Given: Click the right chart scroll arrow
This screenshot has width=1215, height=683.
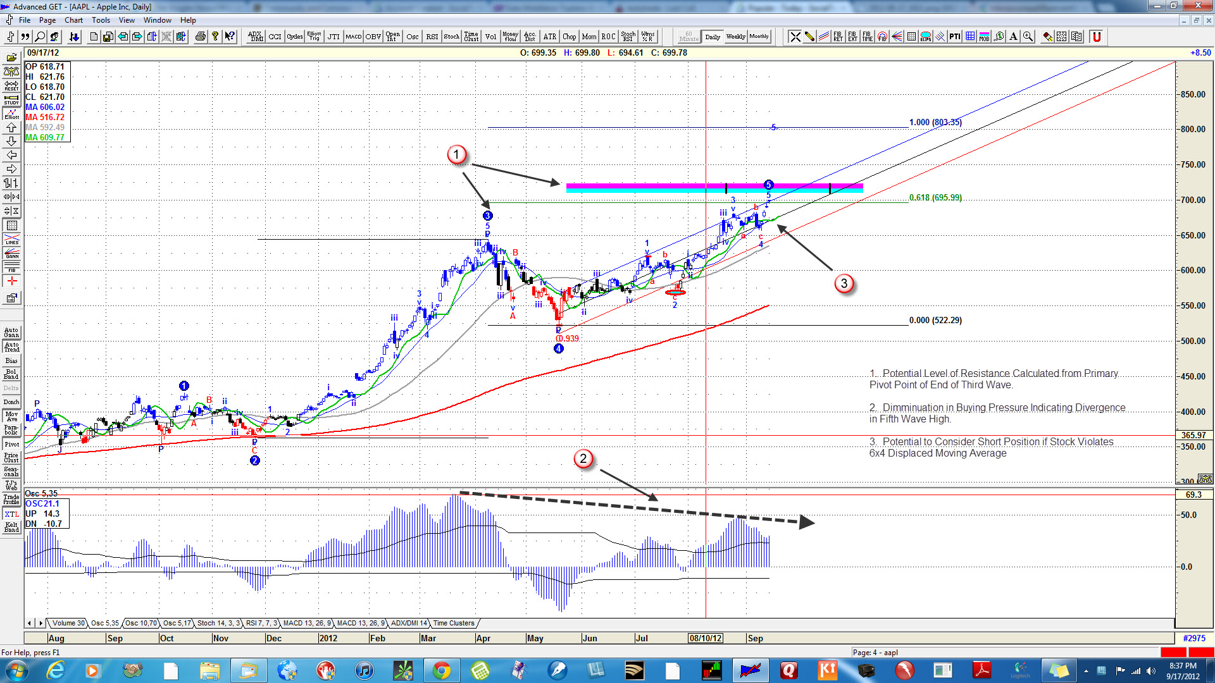Looking at the screenshot, I should coord(11,169).
